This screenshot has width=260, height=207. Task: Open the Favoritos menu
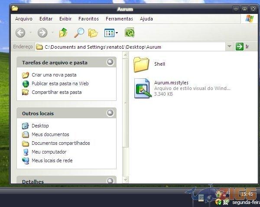88,19
